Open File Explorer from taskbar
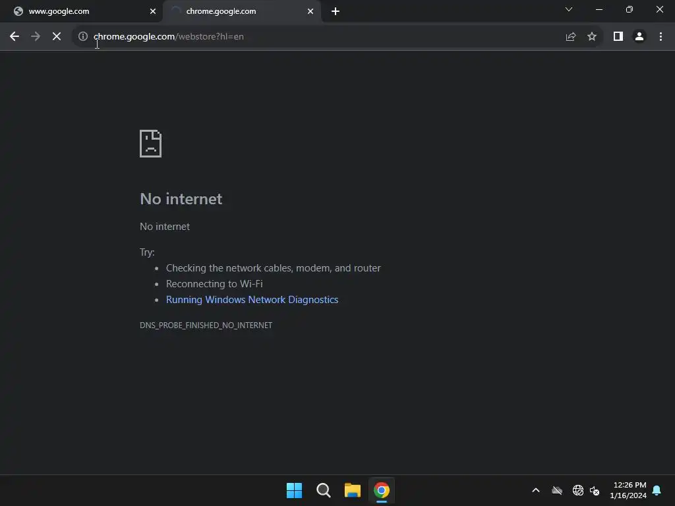Screen dimensions: 675x506 point(353,490)
